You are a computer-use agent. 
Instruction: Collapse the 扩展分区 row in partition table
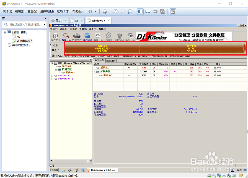point(95,72)
